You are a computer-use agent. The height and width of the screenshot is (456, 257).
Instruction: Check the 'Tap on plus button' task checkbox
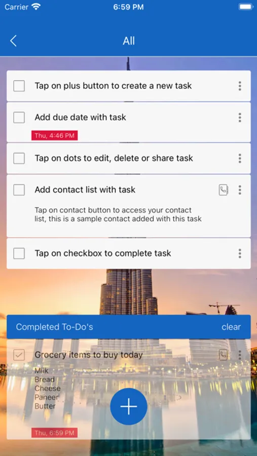point(19,86)
